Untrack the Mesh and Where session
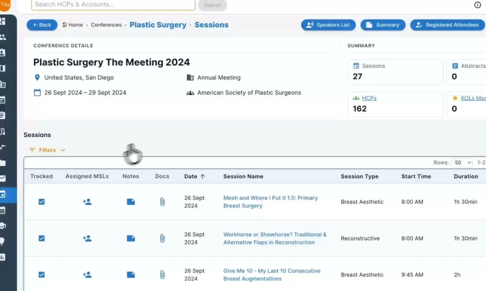The height and width of the screenshot is (291, 486). click(41, 202)
